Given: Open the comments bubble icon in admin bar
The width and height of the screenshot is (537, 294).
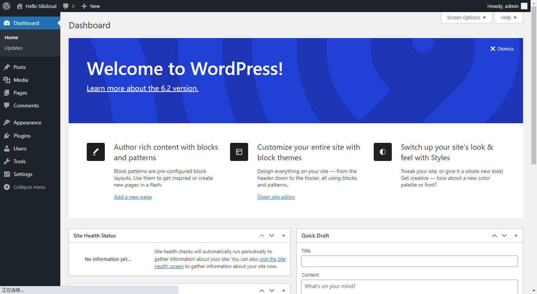Looking at the screenshot, I should coord(66,6).
